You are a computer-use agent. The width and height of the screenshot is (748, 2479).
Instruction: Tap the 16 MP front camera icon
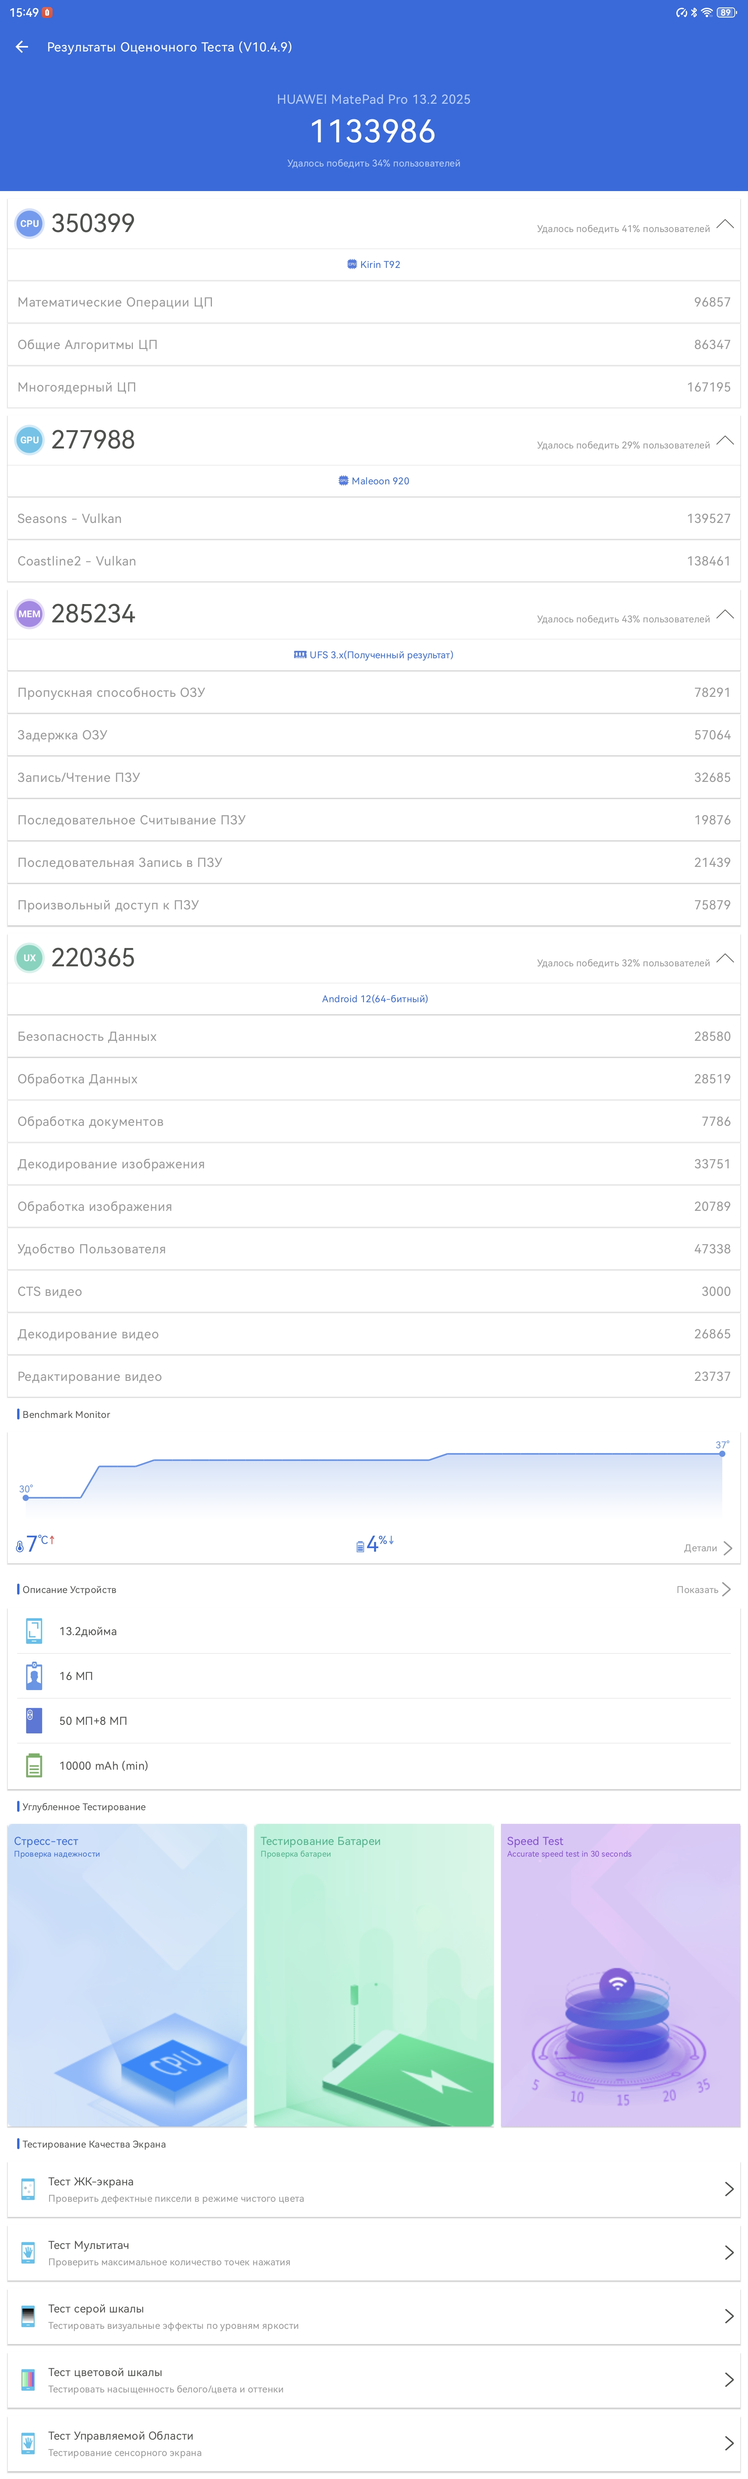coord(34,1675)
